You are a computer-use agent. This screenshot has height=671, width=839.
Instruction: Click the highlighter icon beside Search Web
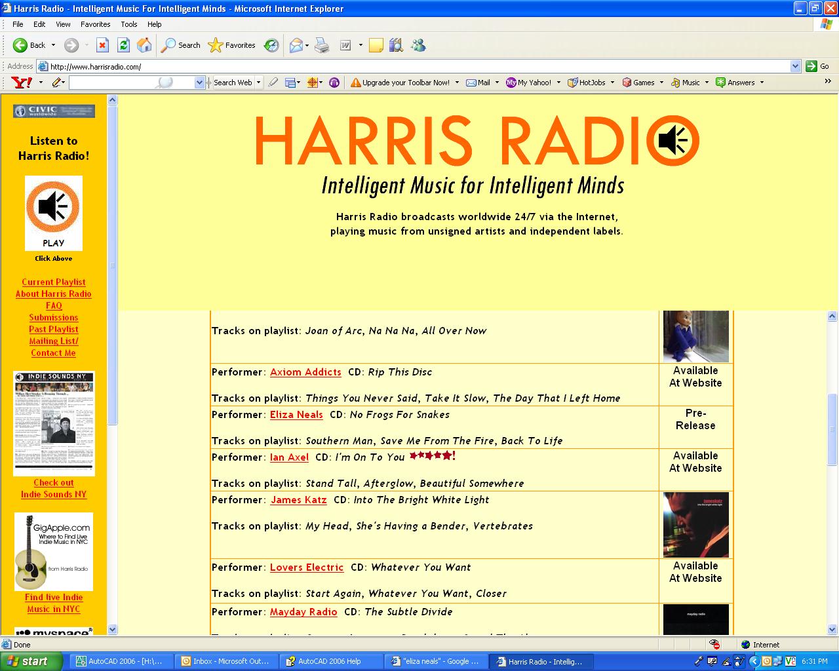tap(273, 83)
